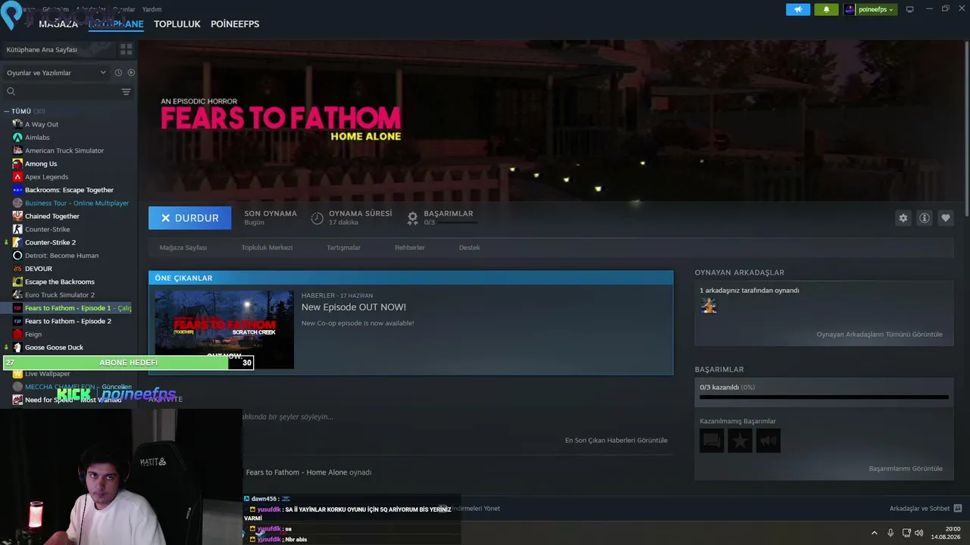Image resolution: width=970 pixels, height=545 pixels.
Task: Open New Episode OUT NOW! news
Action: point(354,307)
